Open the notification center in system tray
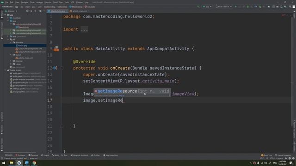The image size is (296, 166). pyautogui.click(x=291, y=163)
